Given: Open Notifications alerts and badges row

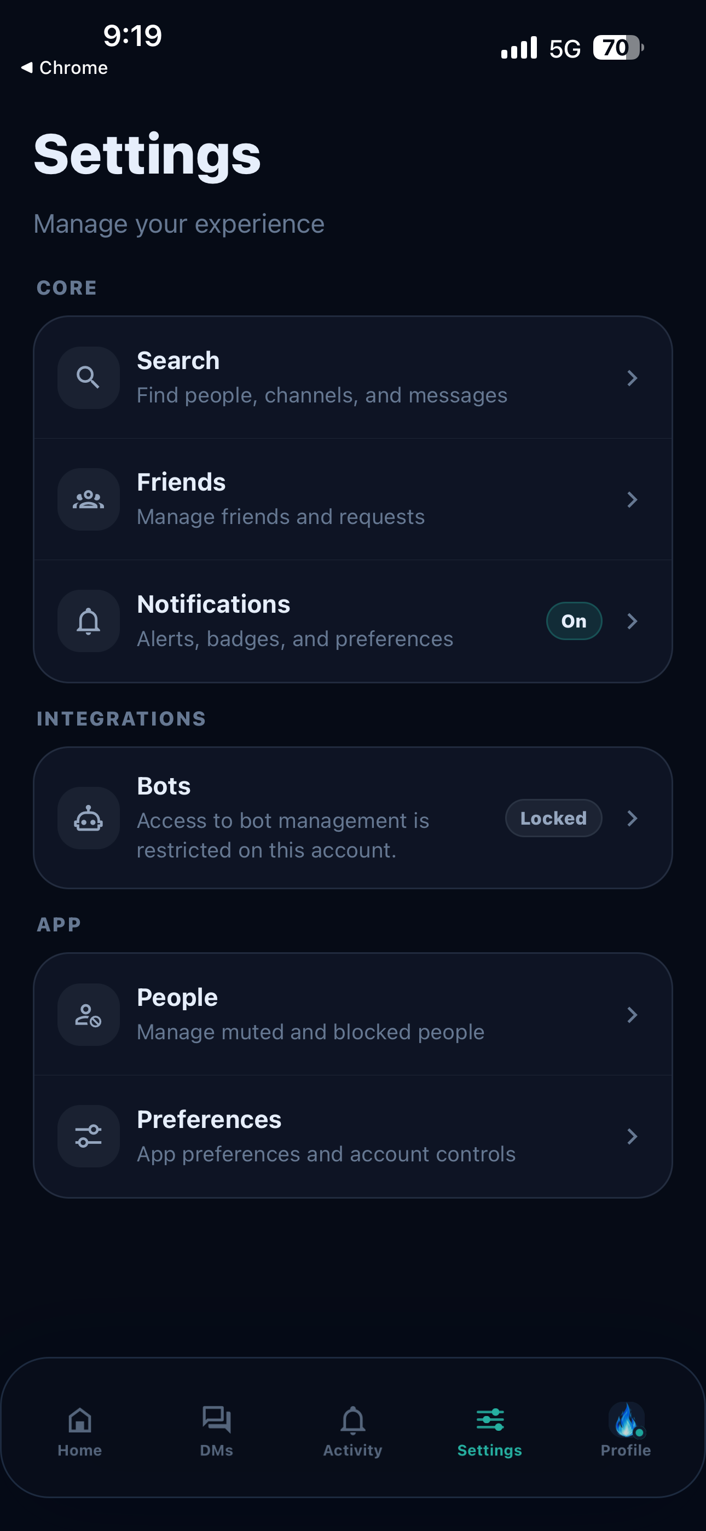Looking at the screenshot, I should (x=353, y=621).
